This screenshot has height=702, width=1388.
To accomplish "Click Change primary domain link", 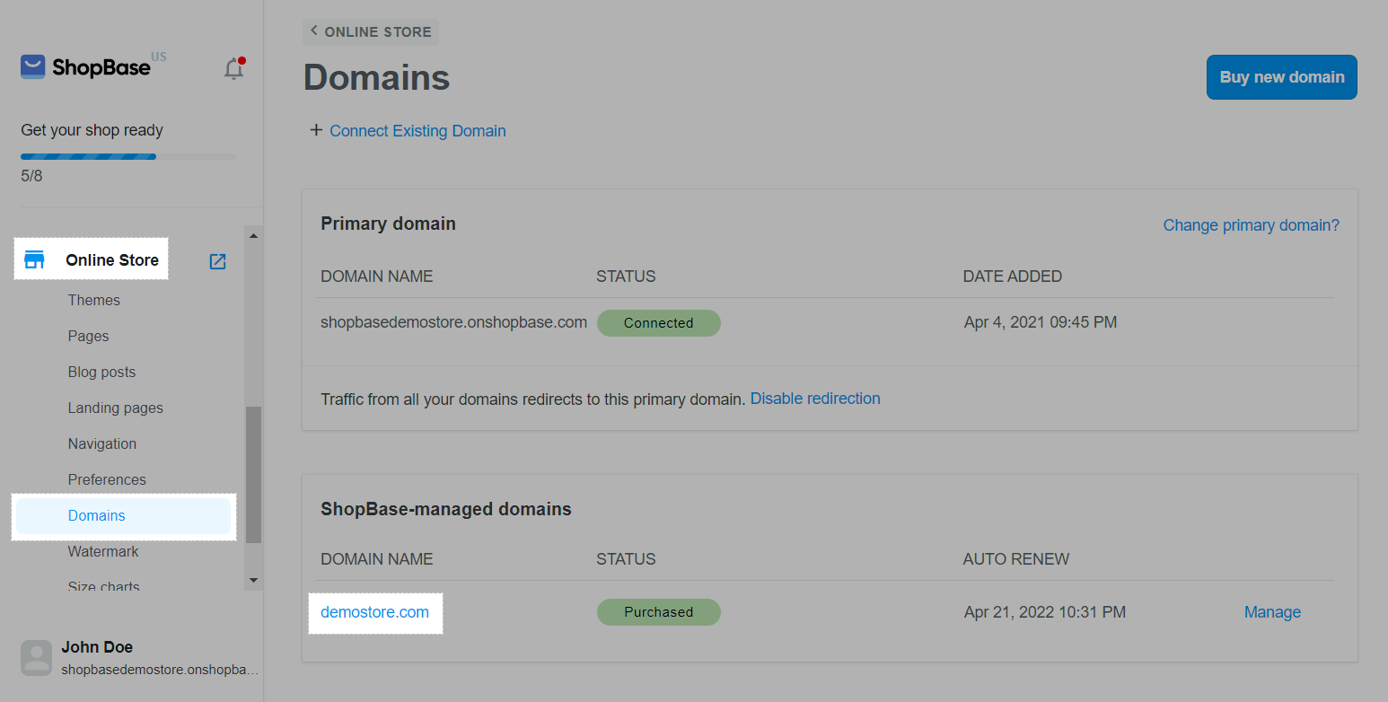I will pos(1251,225).
